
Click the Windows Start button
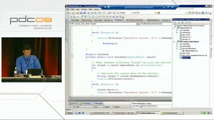[69, 113]
